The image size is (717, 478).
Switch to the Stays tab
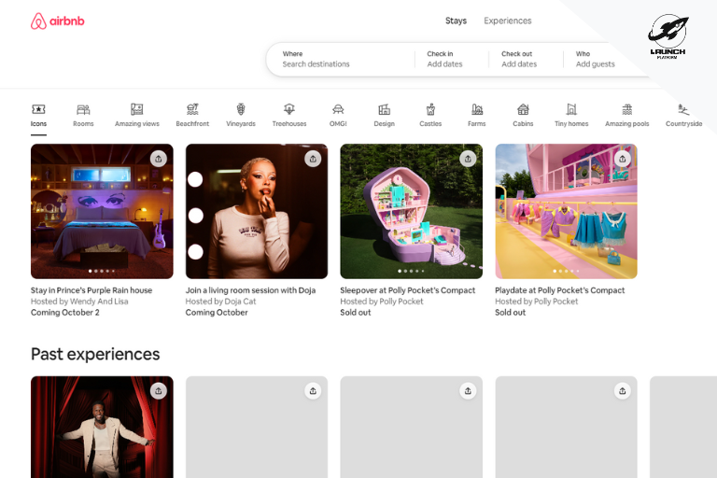click(x=456, y=21)
